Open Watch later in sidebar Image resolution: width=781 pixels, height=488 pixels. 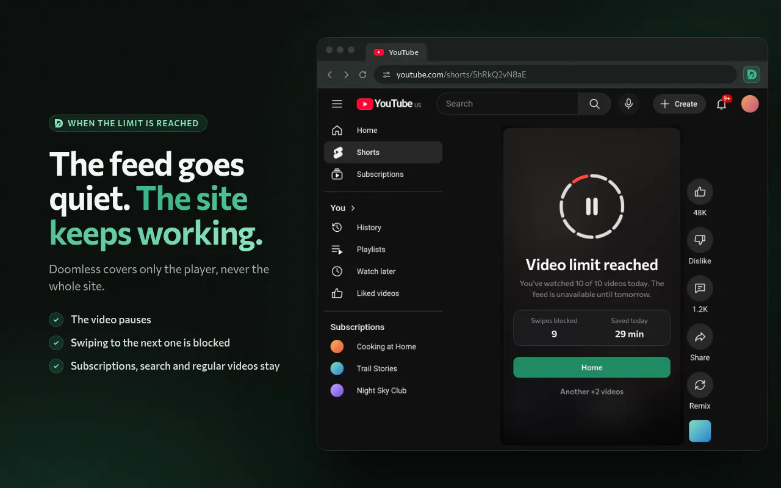pyautogui.click(x=383, y=271)
